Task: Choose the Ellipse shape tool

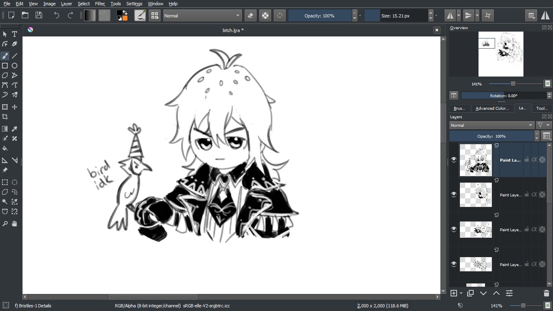Action: 15,66
